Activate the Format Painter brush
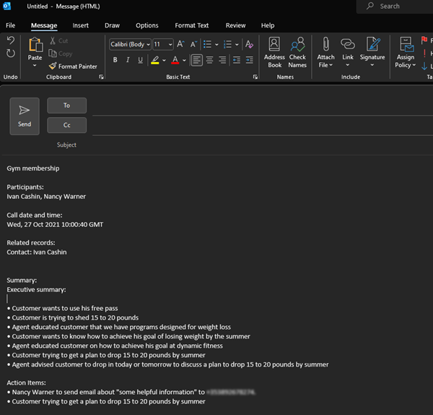The image size is (433, 415). [53, 66]
